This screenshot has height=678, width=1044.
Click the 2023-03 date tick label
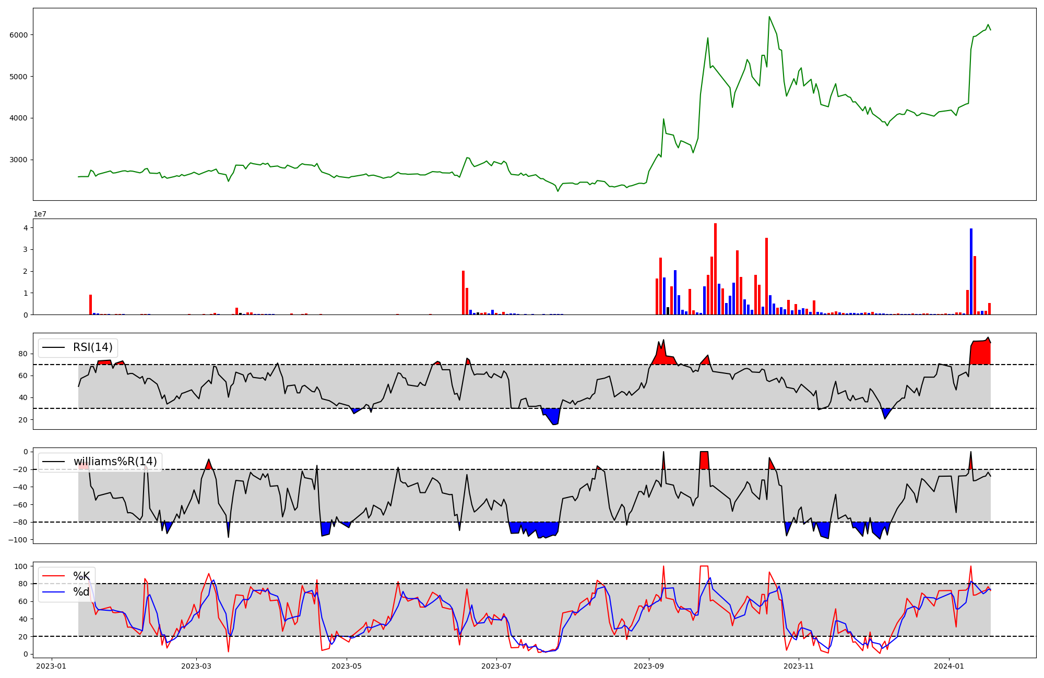(196, 666)
